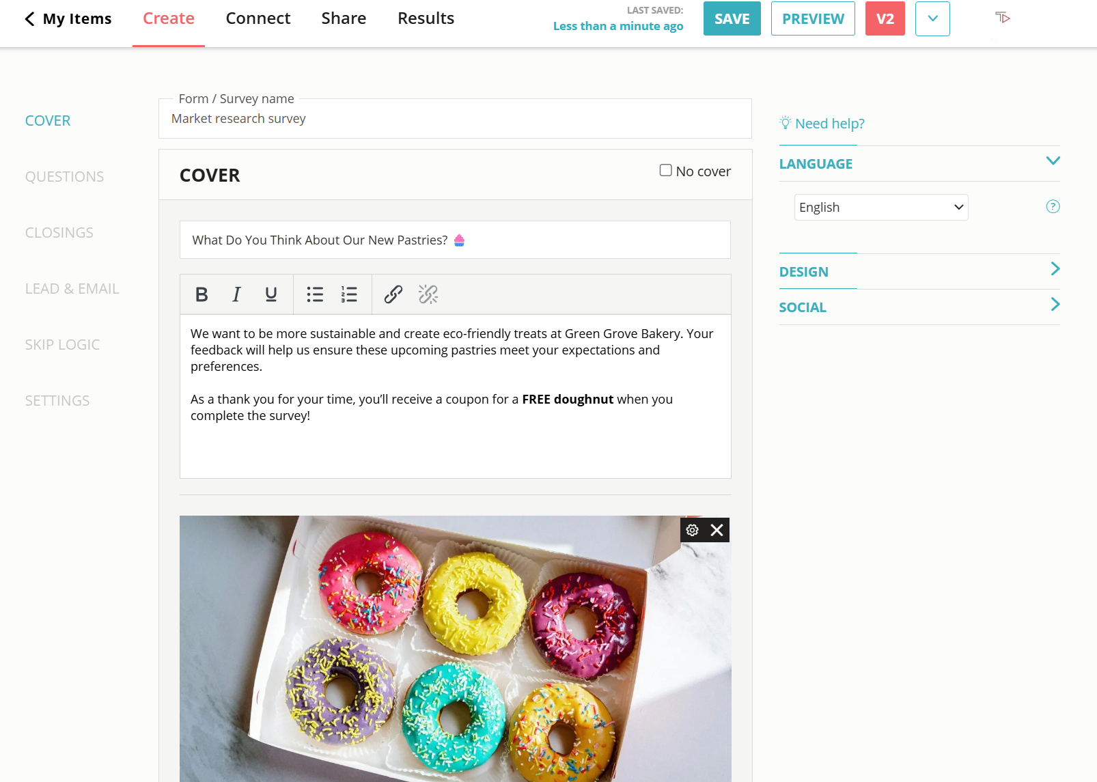The width and height of the screenshot is (1097, 782).
Task: Apply bold formatting in the cover editor
Action: click(202, 294)
